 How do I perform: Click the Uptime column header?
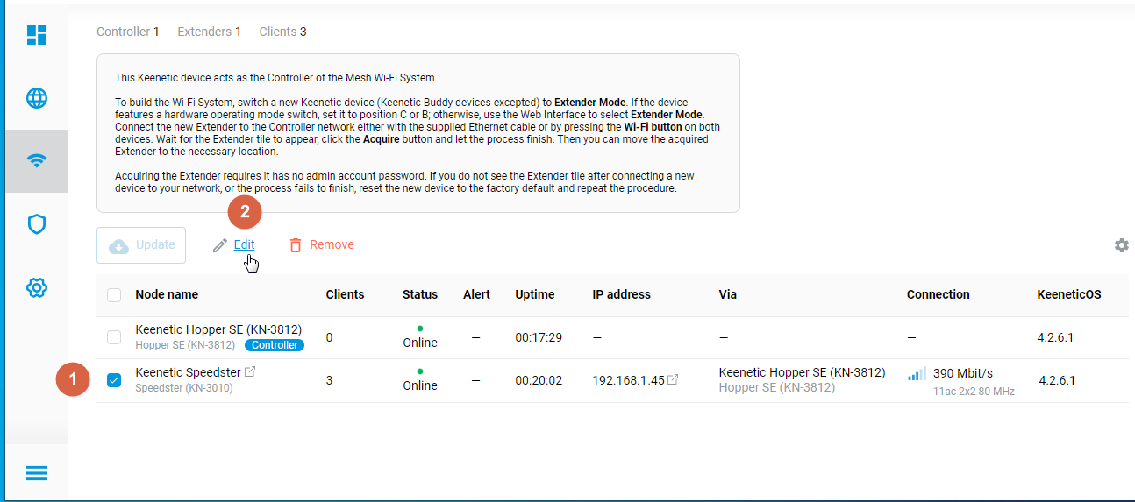tap(535, 294)
